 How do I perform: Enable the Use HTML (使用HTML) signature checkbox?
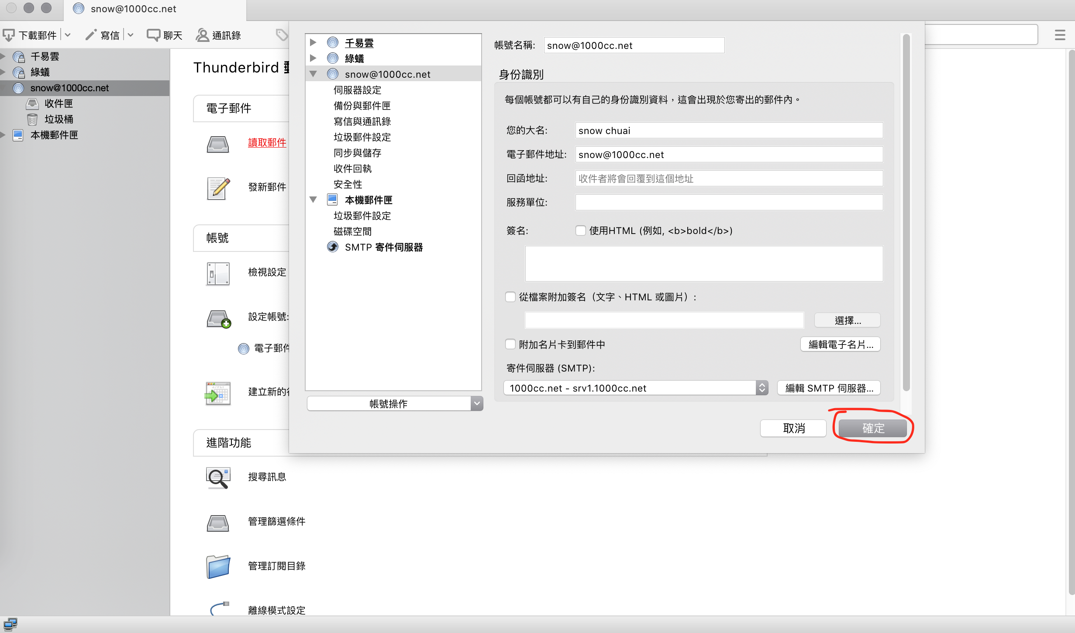pyautogui.click(x=580, y=230)
